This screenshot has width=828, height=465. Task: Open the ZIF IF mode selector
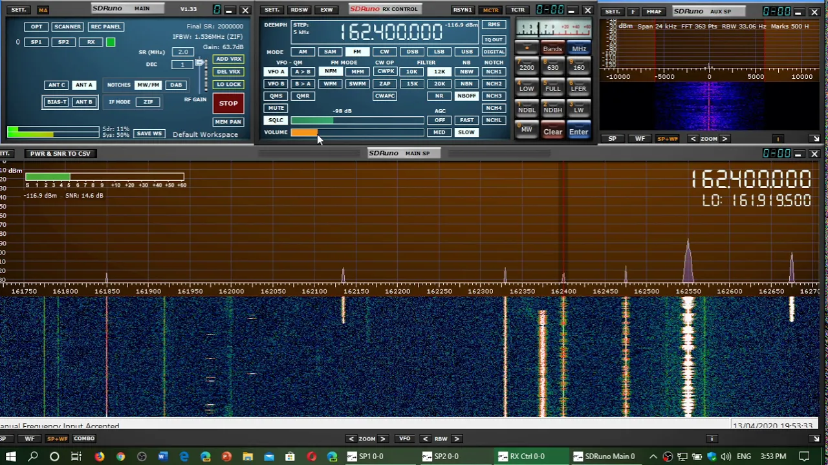148,102
